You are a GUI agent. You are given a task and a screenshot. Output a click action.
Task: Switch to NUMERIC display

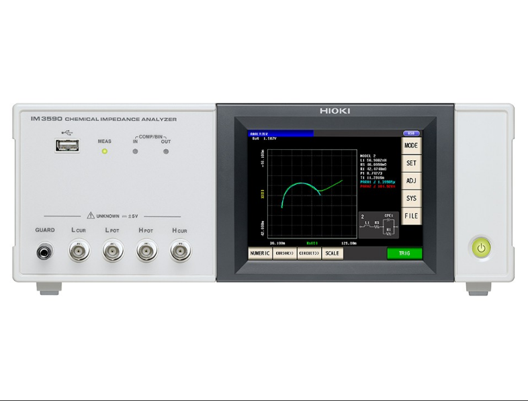tap(260, 254)
